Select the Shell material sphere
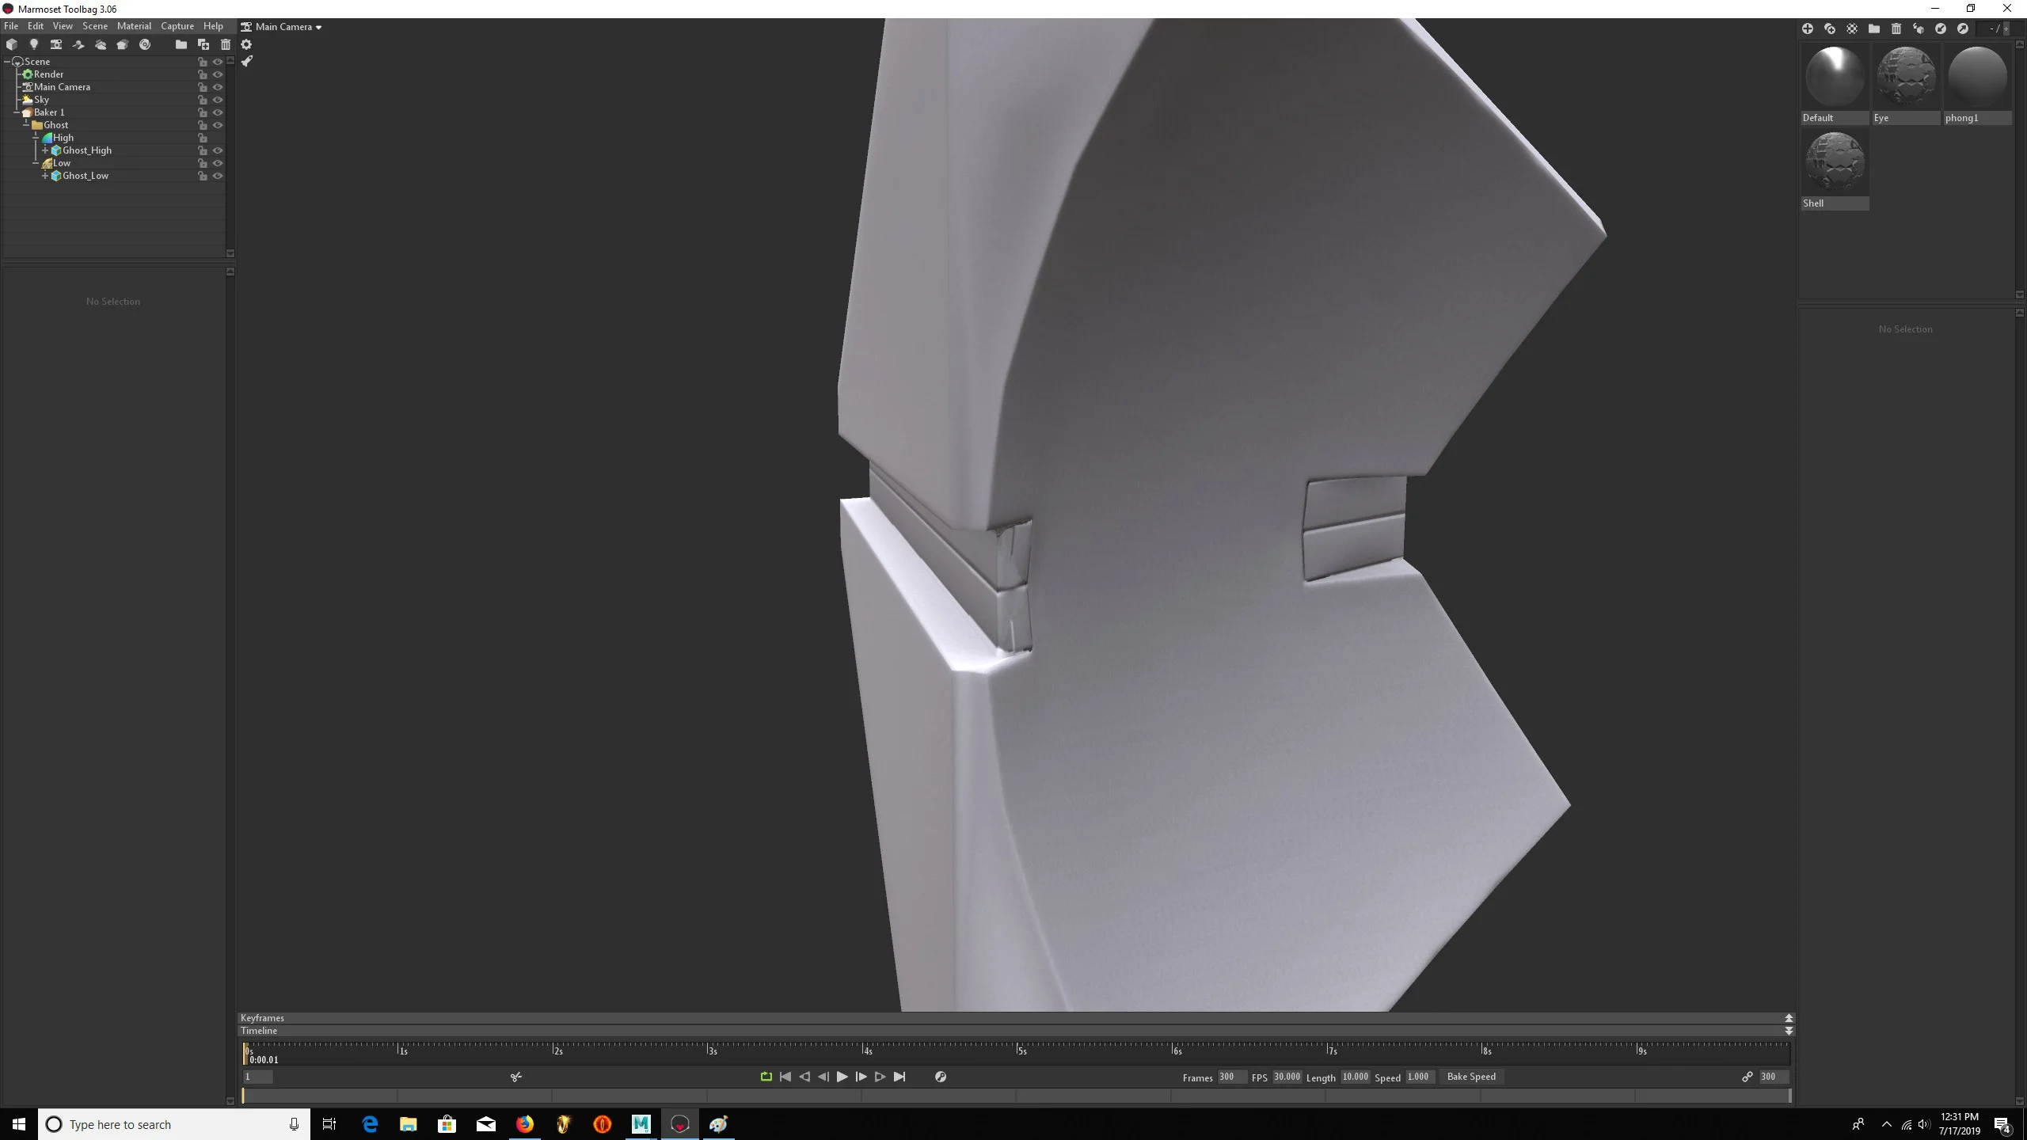Viewport: 2027px width, 1140px height. 1835,163
